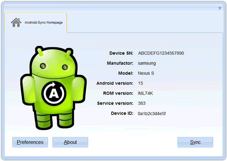227x161 pixels.
Task: Open the Android-Sync Homepage tab
Action: (36, 23)
